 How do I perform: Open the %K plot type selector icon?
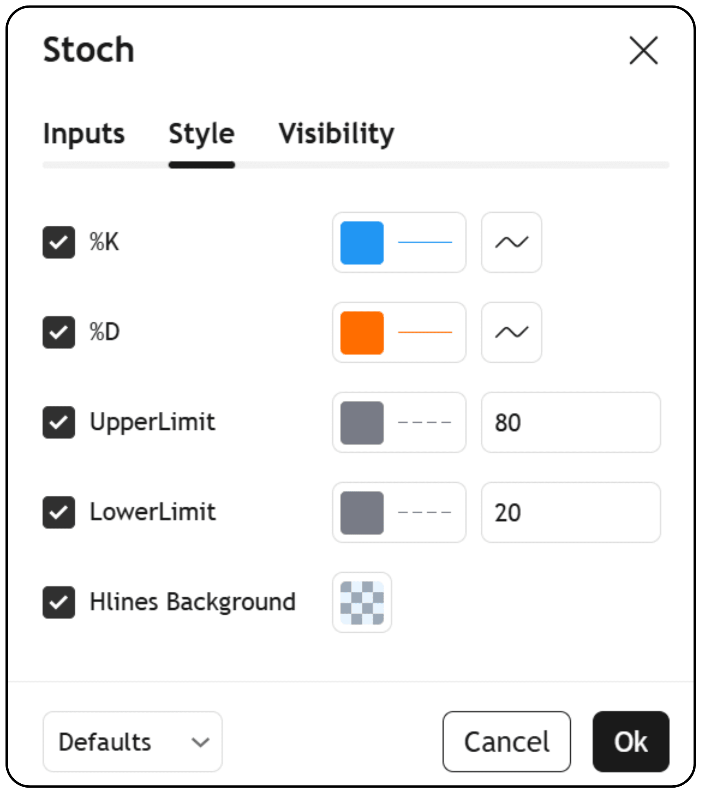coord(511,242)
